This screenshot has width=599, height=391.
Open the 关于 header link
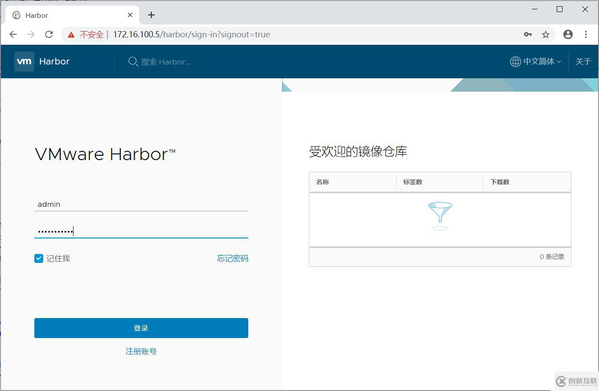583,61
